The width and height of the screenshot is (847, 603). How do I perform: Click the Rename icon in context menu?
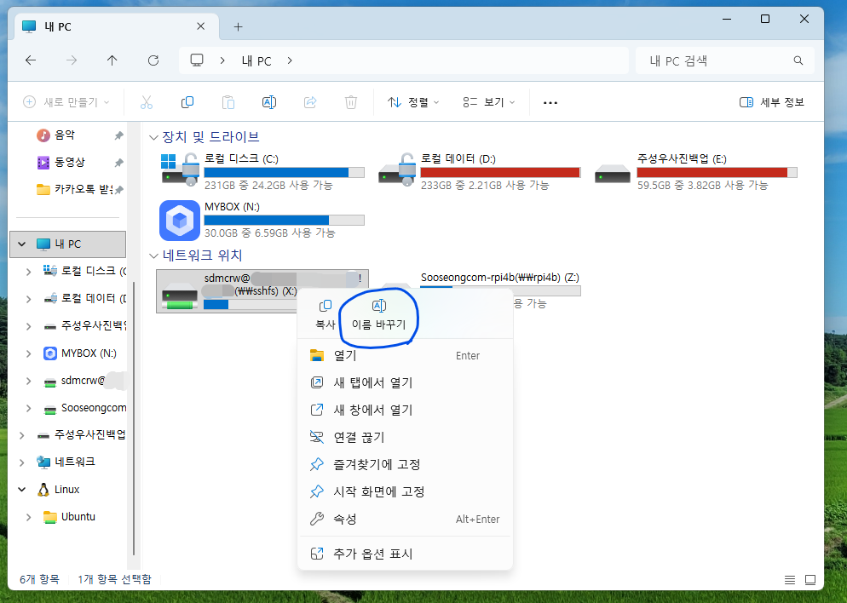(x=380, y=307)
